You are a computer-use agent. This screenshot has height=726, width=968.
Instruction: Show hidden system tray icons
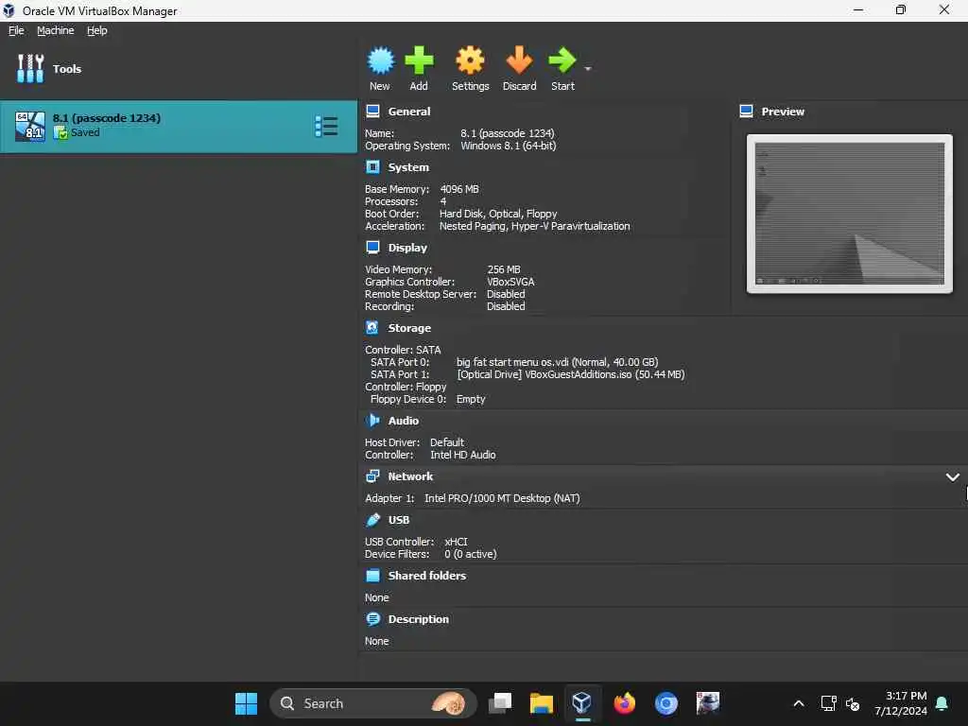798,703
